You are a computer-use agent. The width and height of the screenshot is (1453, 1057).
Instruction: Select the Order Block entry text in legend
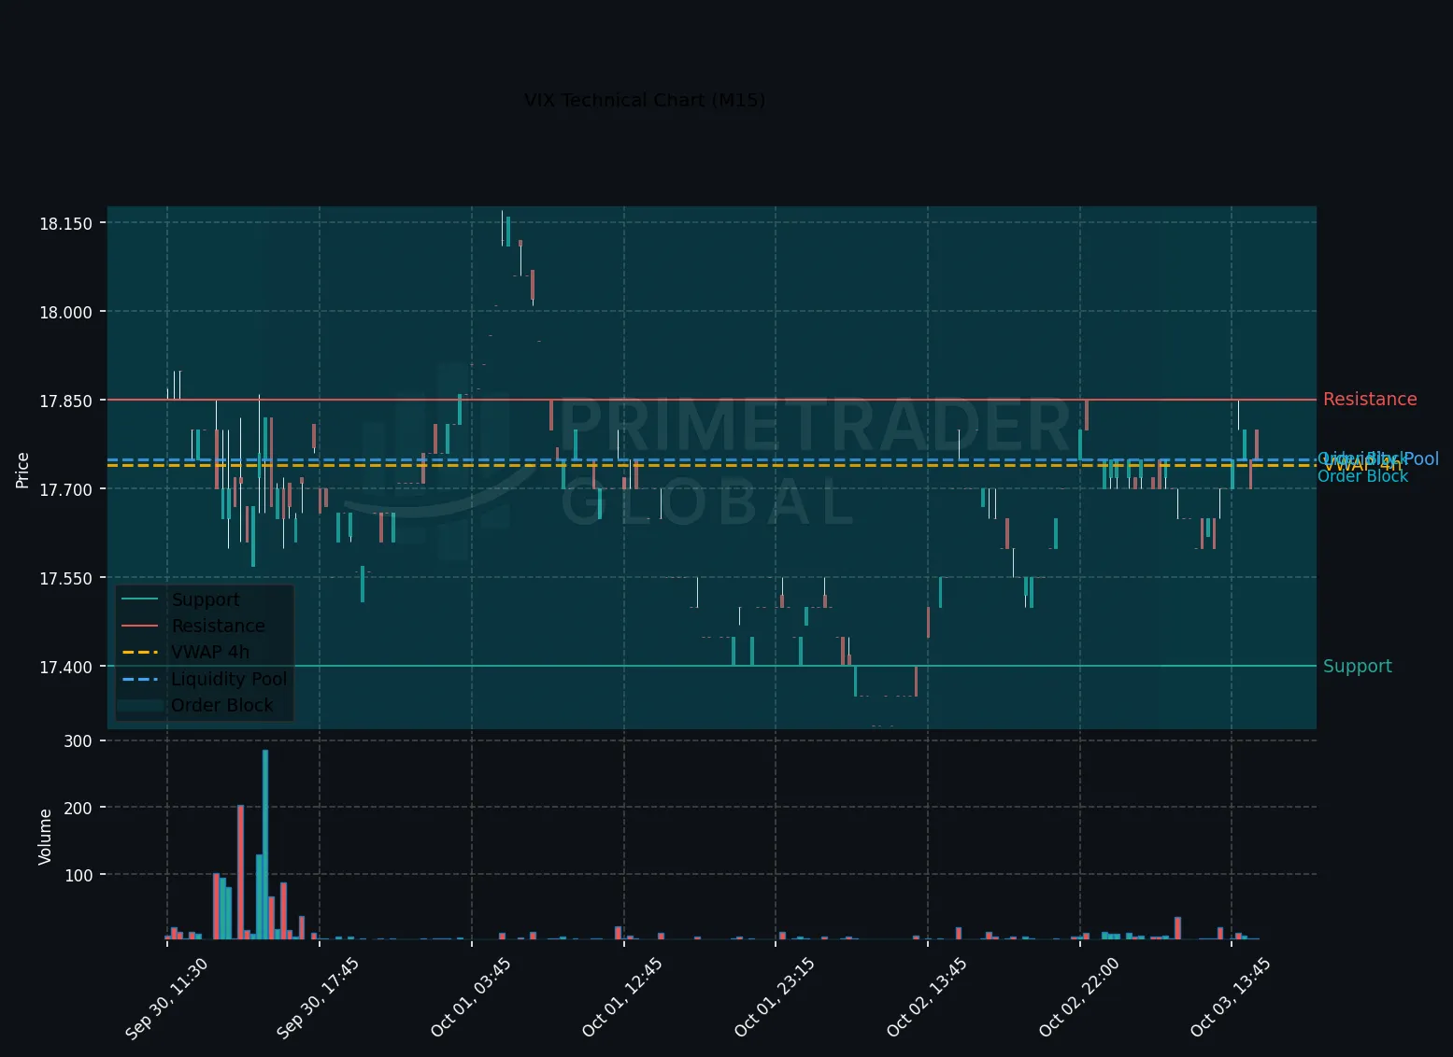[222, 705]
